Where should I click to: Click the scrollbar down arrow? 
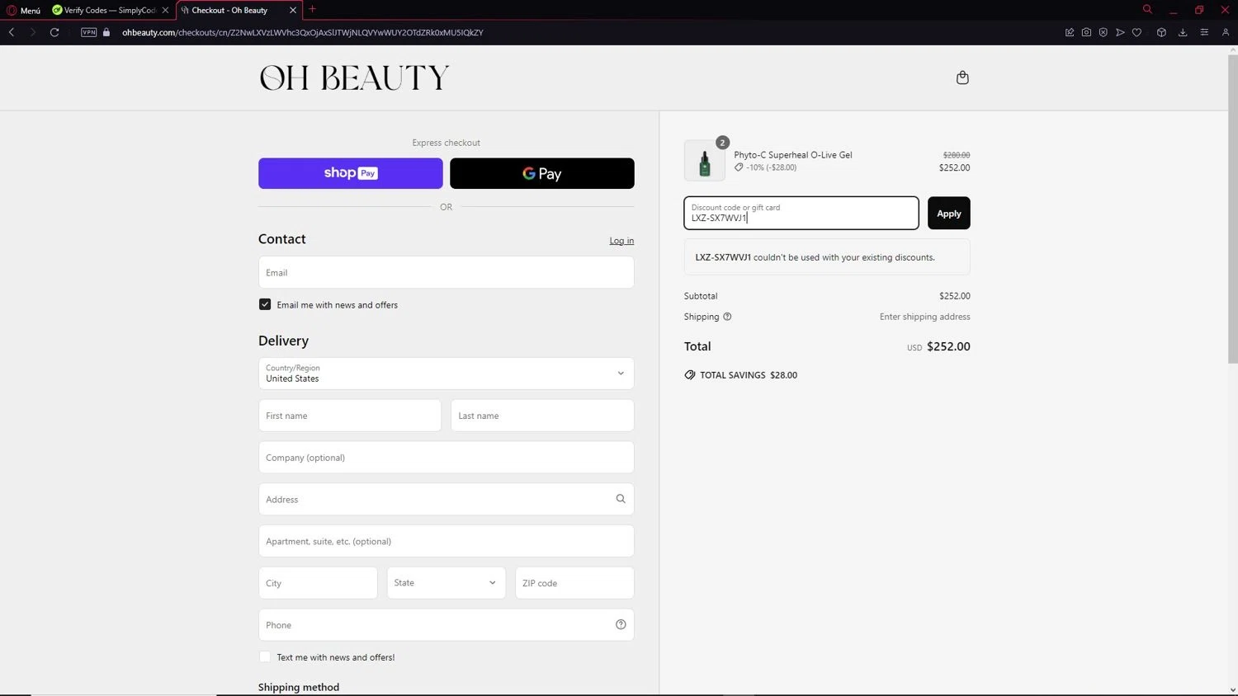[1233, 690]
